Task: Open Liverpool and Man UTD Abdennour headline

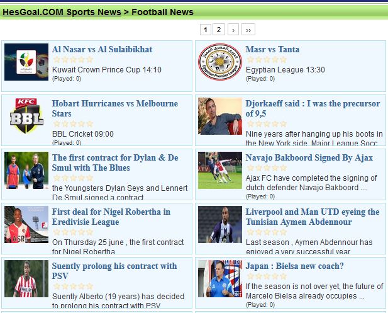Action: [313, 217]
